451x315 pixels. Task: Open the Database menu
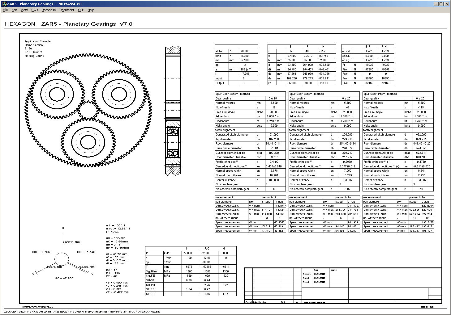(x=49, y=10)
